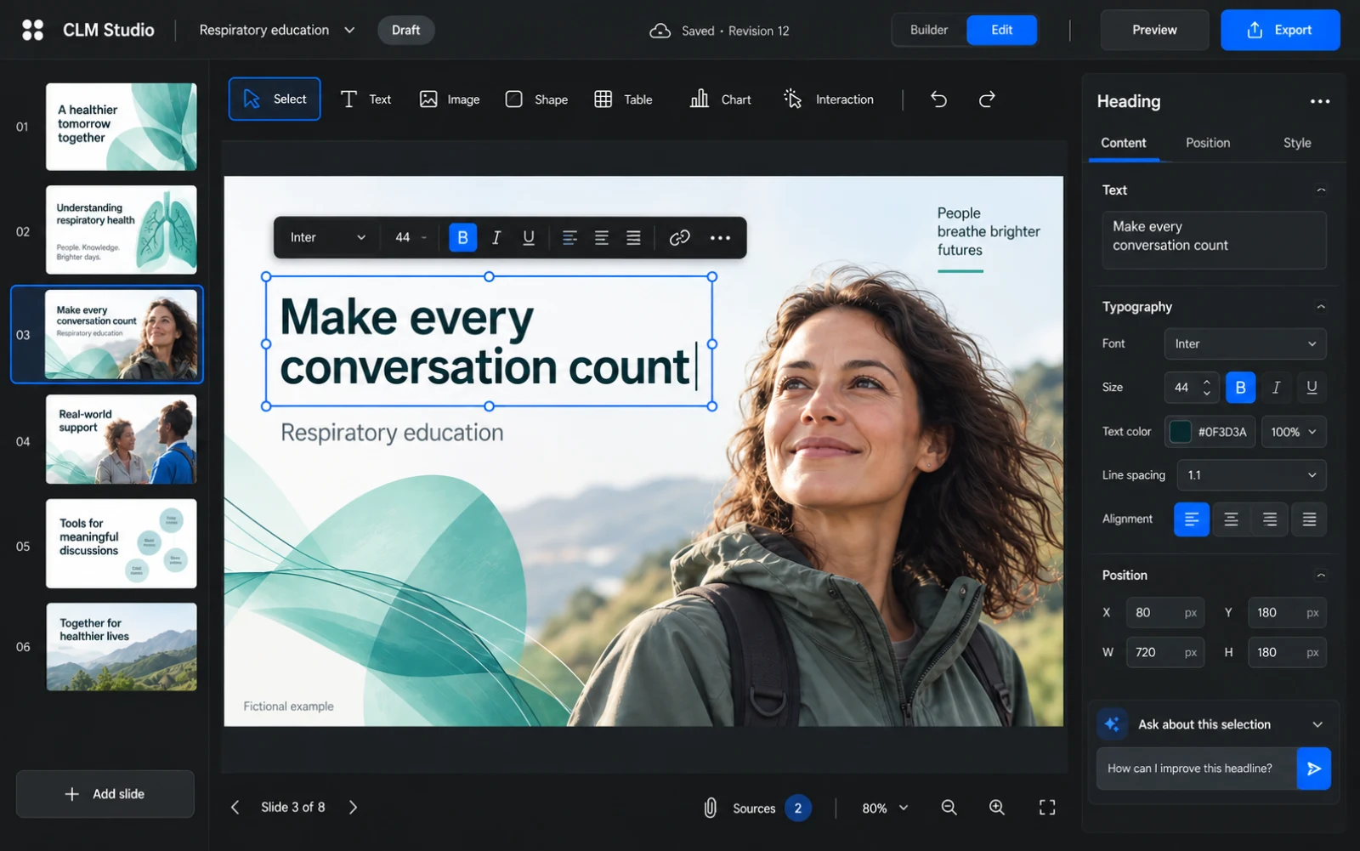The width and height of the screenshot is (1360, 851).
Task: Open Heading panel more options menu
Action: point(1319,101)
